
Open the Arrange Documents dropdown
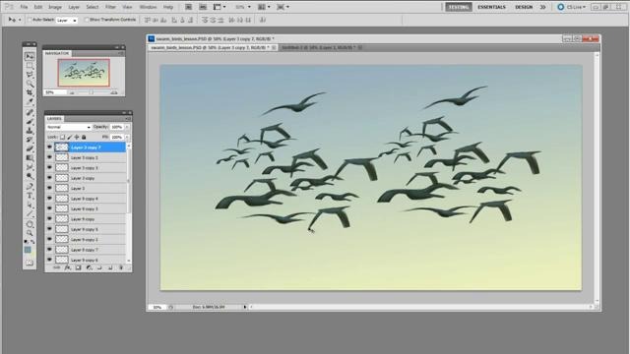[264, 7]
